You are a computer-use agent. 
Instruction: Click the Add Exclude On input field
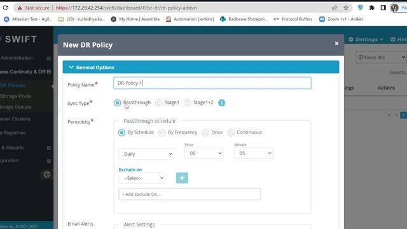click(190, 194)
